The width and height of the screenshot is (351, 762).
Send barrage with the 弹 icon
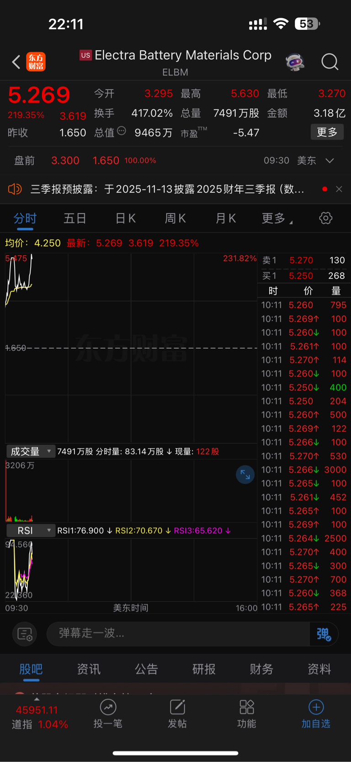point(324,634)
